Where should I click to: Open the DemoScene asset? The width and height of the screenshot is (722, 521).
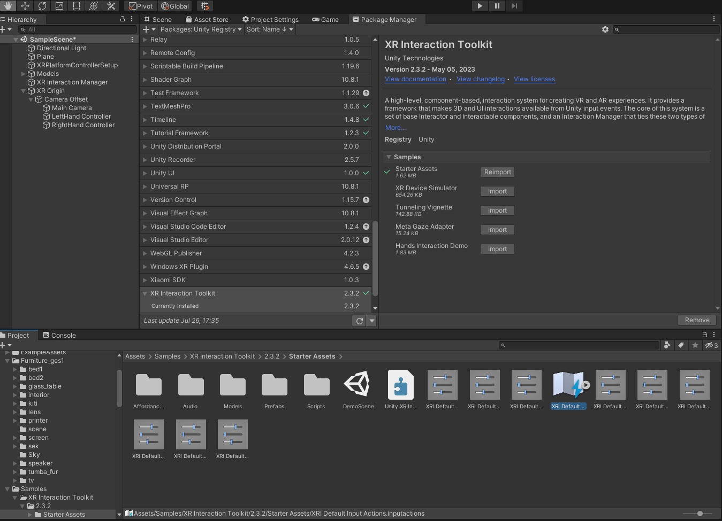click(x=358, y=390)
